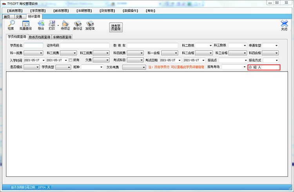This screenshot has height=192, width=294.
Task: Open the 待领证 toolbar icon
Action: point(65,25)
